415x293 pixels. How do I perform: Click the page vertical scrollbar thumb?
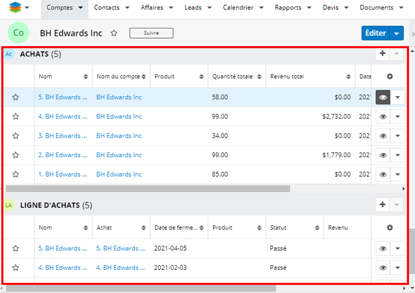(412, 251)
